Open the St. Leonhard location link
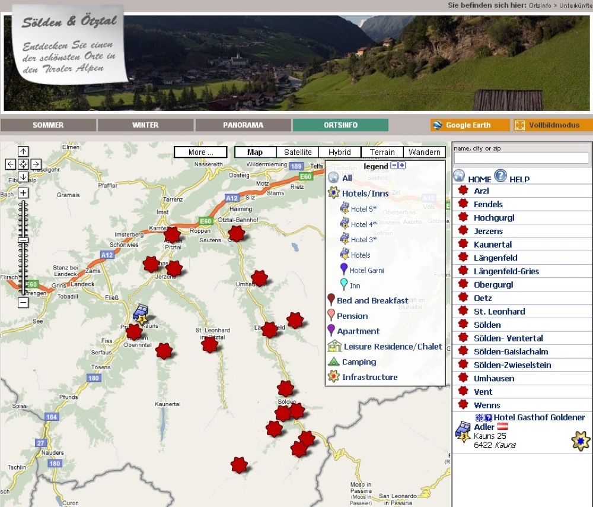593x507 pixels. pos(499,312)
